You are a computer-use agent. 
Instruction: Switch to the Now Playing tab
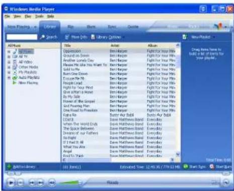point(19,27)
